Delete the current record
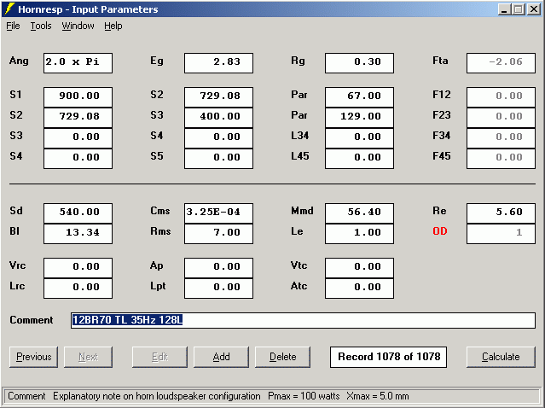545x408 pixels. 282,357
